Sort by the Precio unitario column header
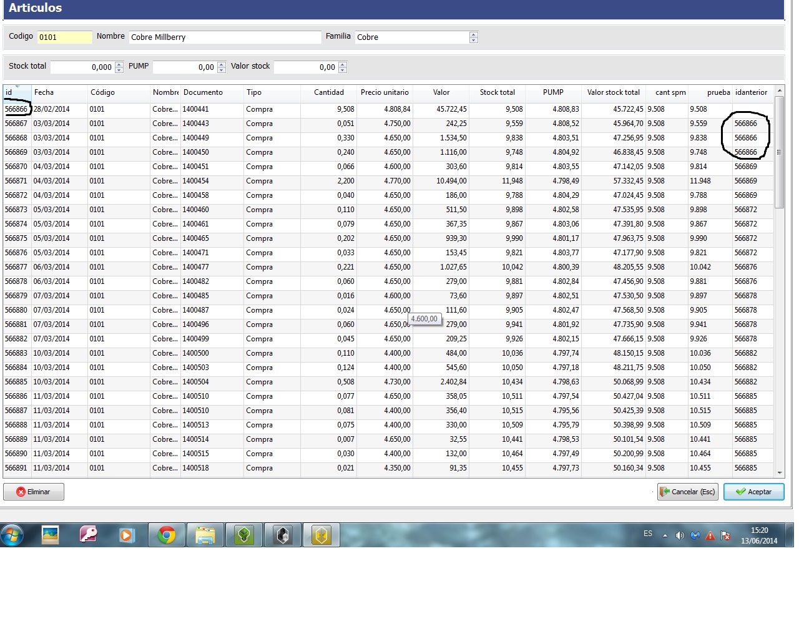The height and width of the screenshot is (639, 799). click(385, 92)
